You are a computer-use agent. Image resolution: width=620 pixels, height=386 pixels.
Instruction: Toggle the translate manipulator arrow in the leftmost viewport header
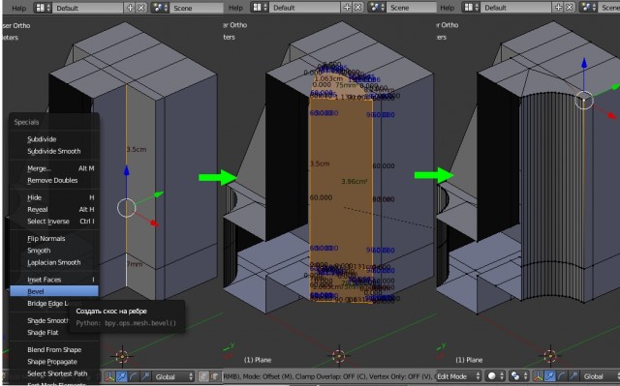pyautogui.click(x=121, y=376)
